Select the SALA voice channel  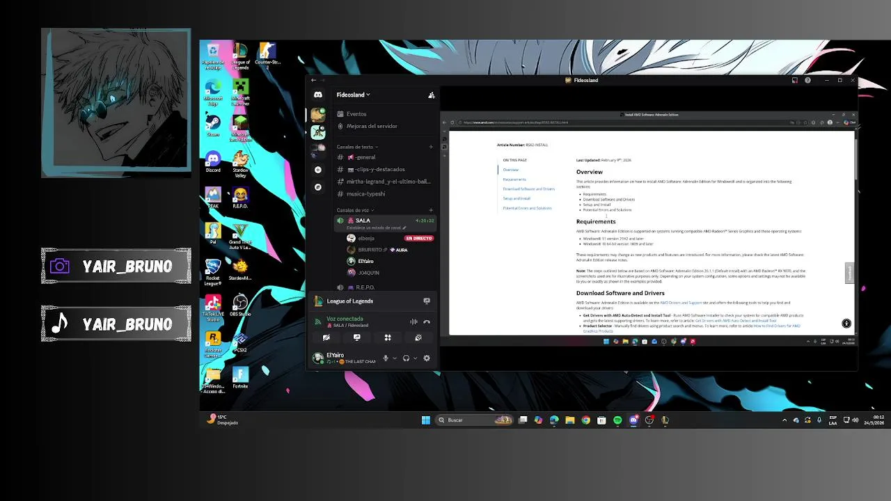point(386,221)
